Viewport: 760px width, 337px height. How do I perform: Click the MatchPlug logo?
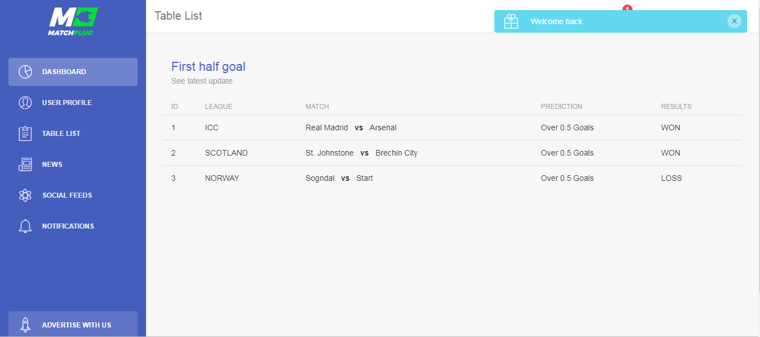(x=73, y=21)
